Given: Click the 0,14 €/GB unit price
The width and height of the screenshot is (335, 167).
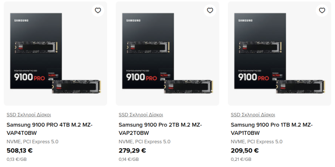Looking at the screenshot, I should [x=129, y=159].
